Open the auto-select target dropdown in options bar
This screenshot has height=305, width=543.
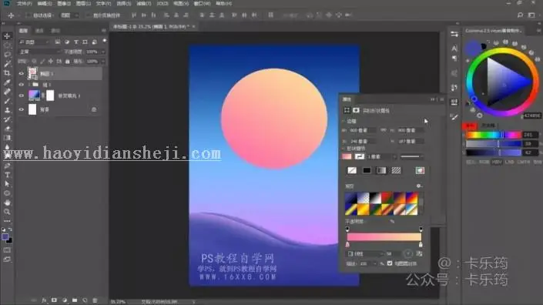coord(69,15)
